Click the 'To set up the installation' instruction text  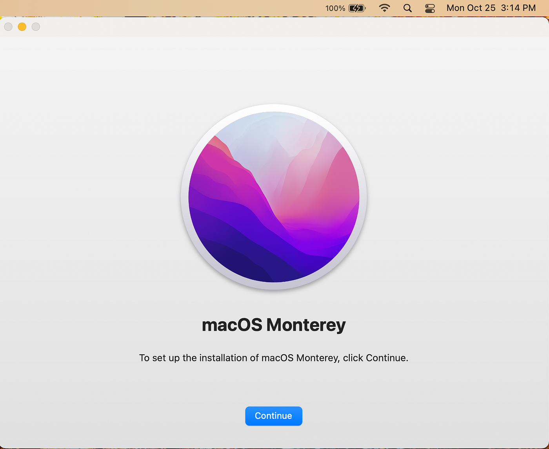coord(274,358)
